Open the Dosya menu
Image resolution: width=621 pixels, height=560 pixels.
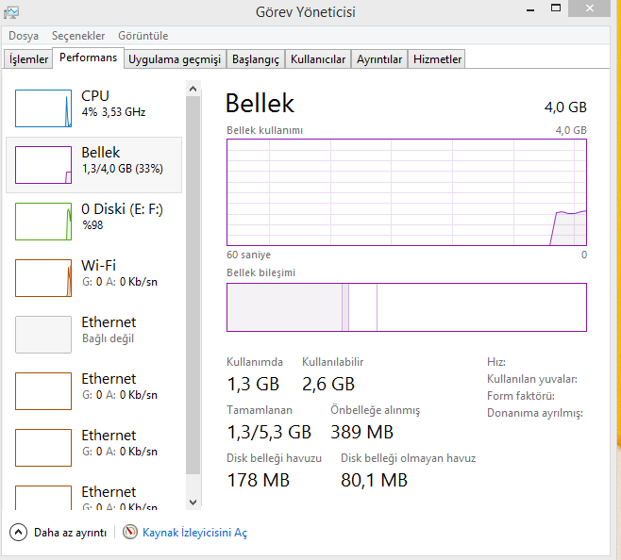24,36
